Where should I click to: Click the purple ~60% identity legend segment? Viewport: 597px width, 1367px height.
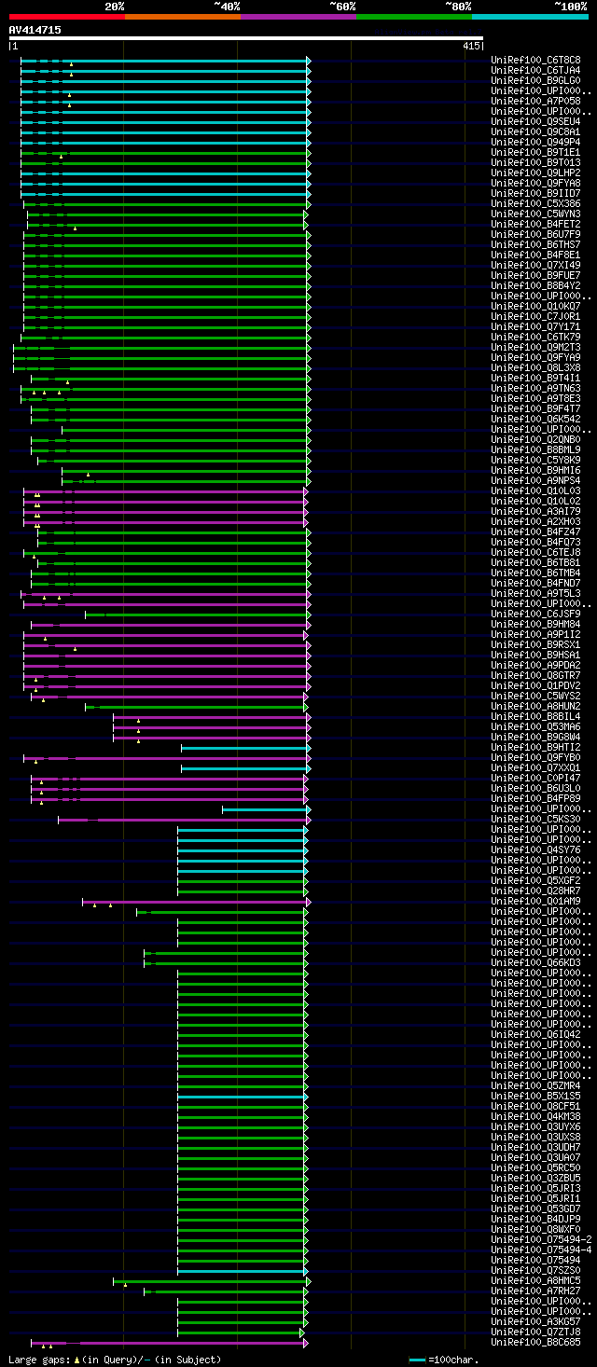pyautogui.click(x=298, y=16)
